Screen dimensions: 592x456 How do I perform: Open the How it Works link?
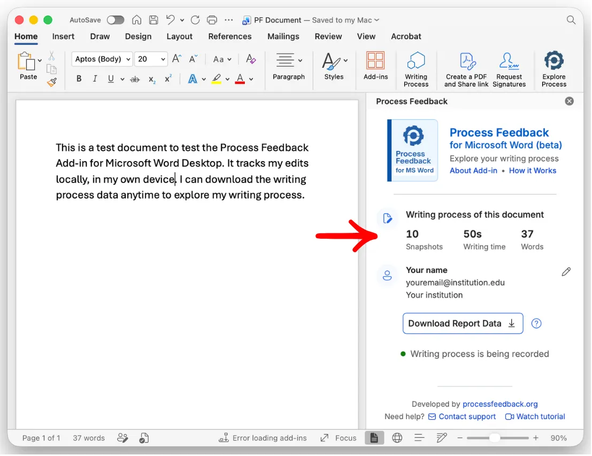point(532,170)
